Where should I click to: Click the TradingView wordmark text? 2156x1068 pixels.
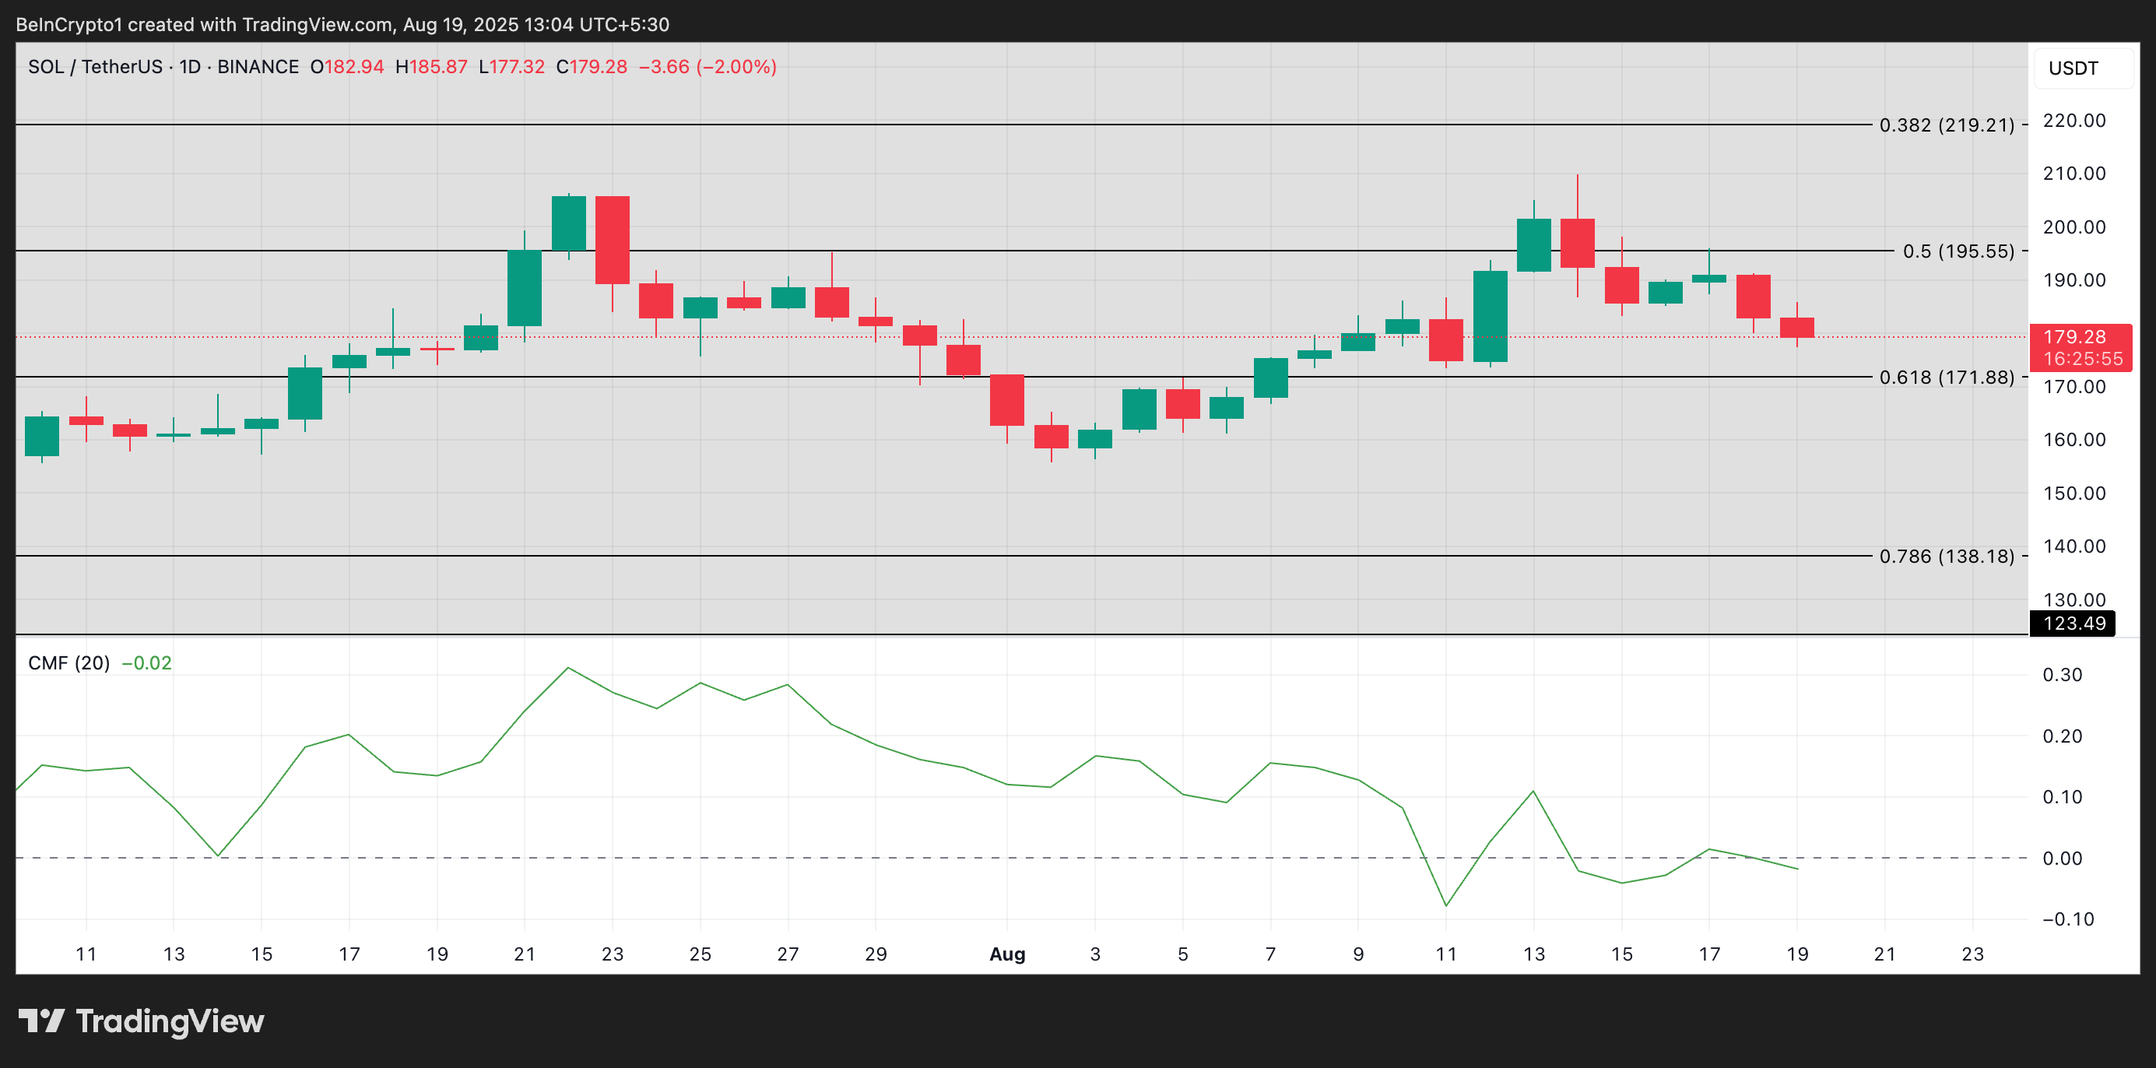tap(170, 1021)
